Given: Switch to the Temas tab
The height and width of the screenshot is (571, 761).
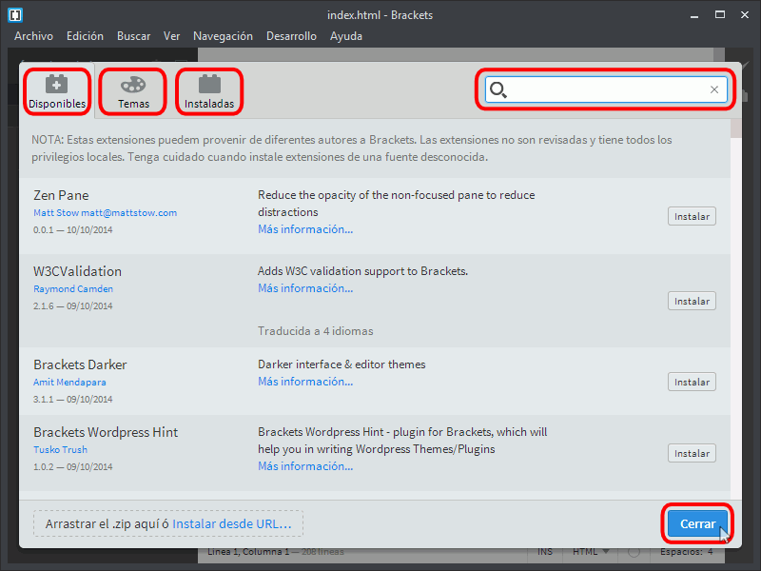Looking at the screenshot, I should (x=133, y=91).
